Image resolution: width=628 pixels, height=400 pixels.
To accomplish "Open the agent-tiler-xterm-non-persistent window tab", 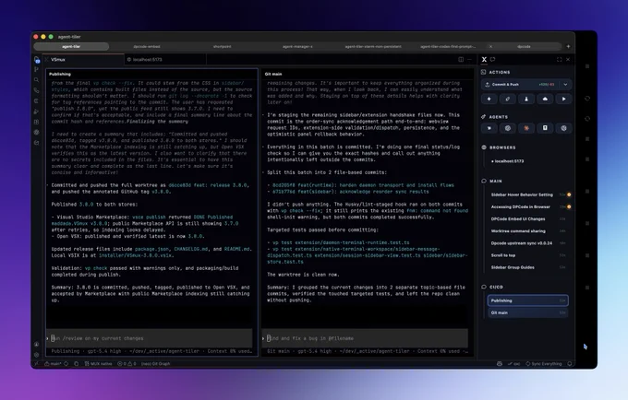I will coord(373,47).
